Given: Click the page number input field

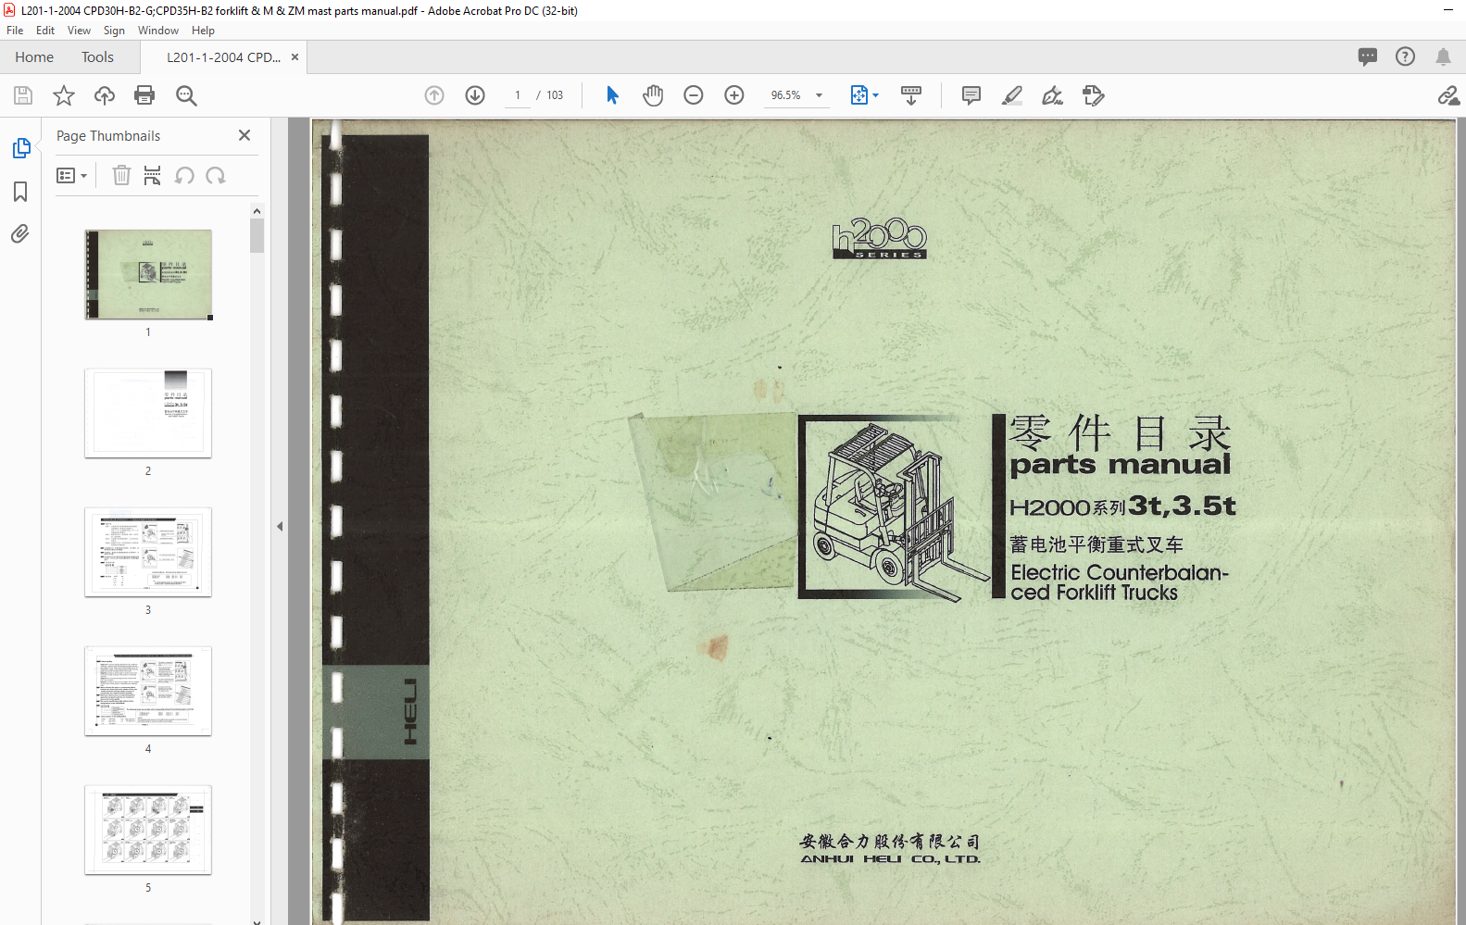Looking at the screenshot, I should 518,95.
